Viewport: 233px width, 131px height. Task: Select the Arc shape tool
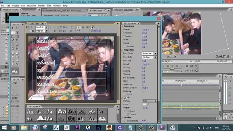pos(17,61)
